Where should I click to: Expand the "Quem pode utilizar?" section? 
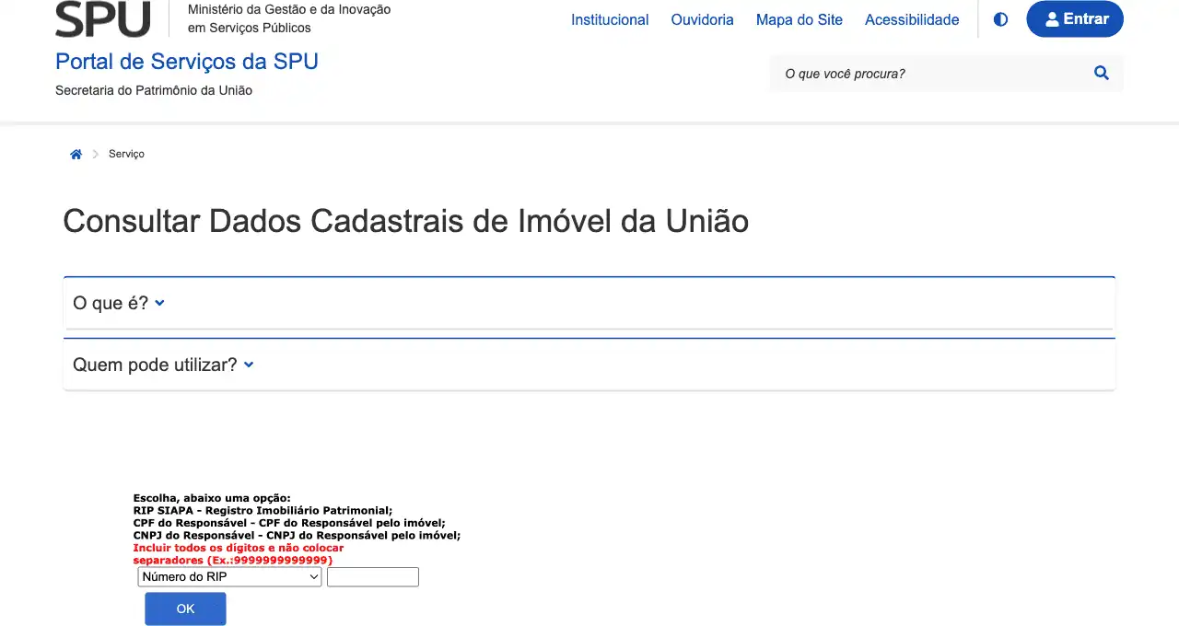[x=163, y=365]
